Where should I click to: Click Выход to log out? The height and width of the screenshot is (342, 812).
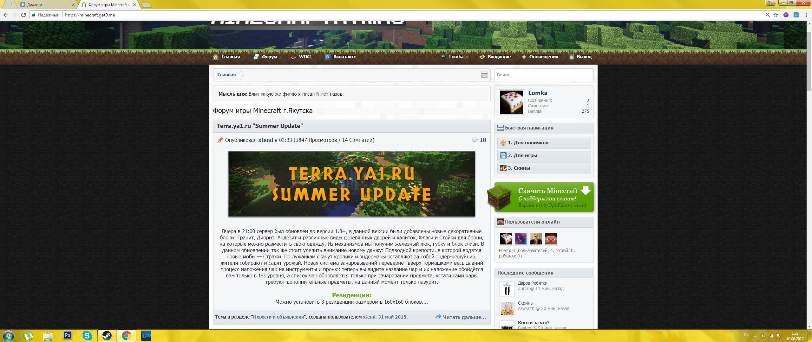tap(580, 57)
